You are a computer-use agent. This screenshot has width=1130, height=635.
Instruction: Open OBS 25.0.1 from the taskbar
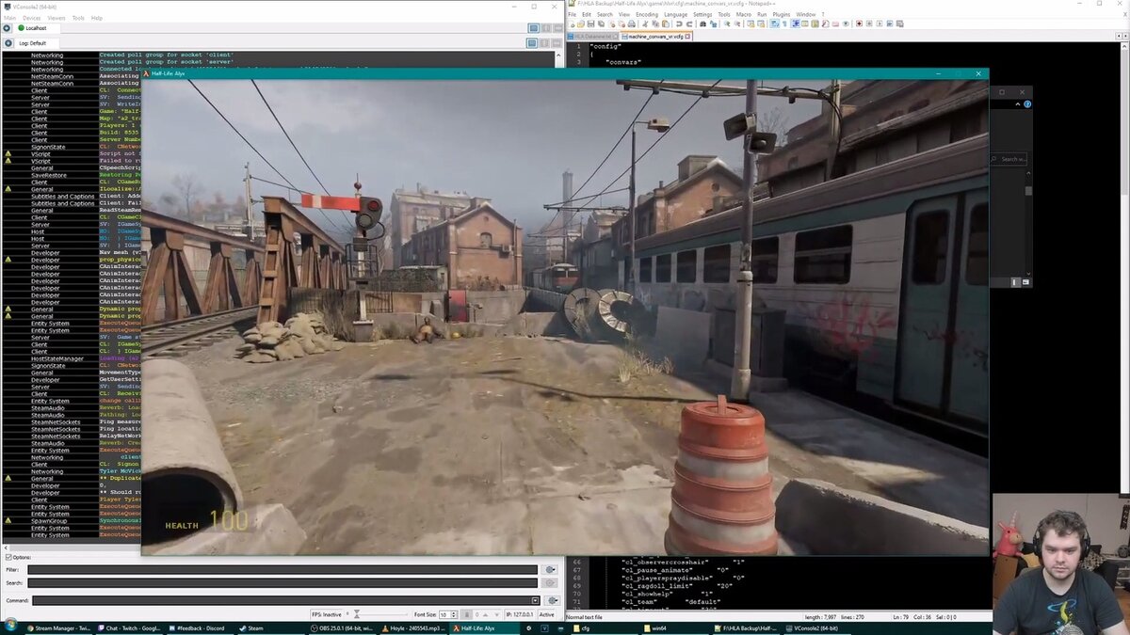pyautogui.click(x=344, y=628)
